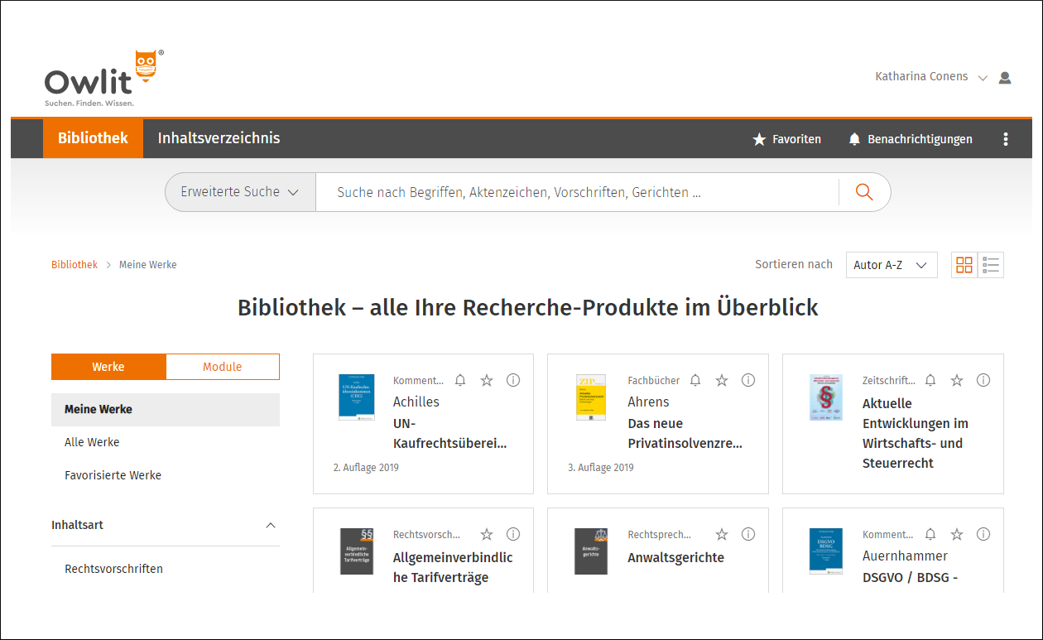This screenshot has height=640, width=1043.
Task: Click the orange search magnifier icon
Action: [x=864, y=192]
